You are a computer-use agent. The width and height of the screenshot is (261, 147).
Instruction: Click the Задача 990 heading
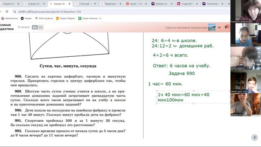pyautogui.click(x=181, y=73)
